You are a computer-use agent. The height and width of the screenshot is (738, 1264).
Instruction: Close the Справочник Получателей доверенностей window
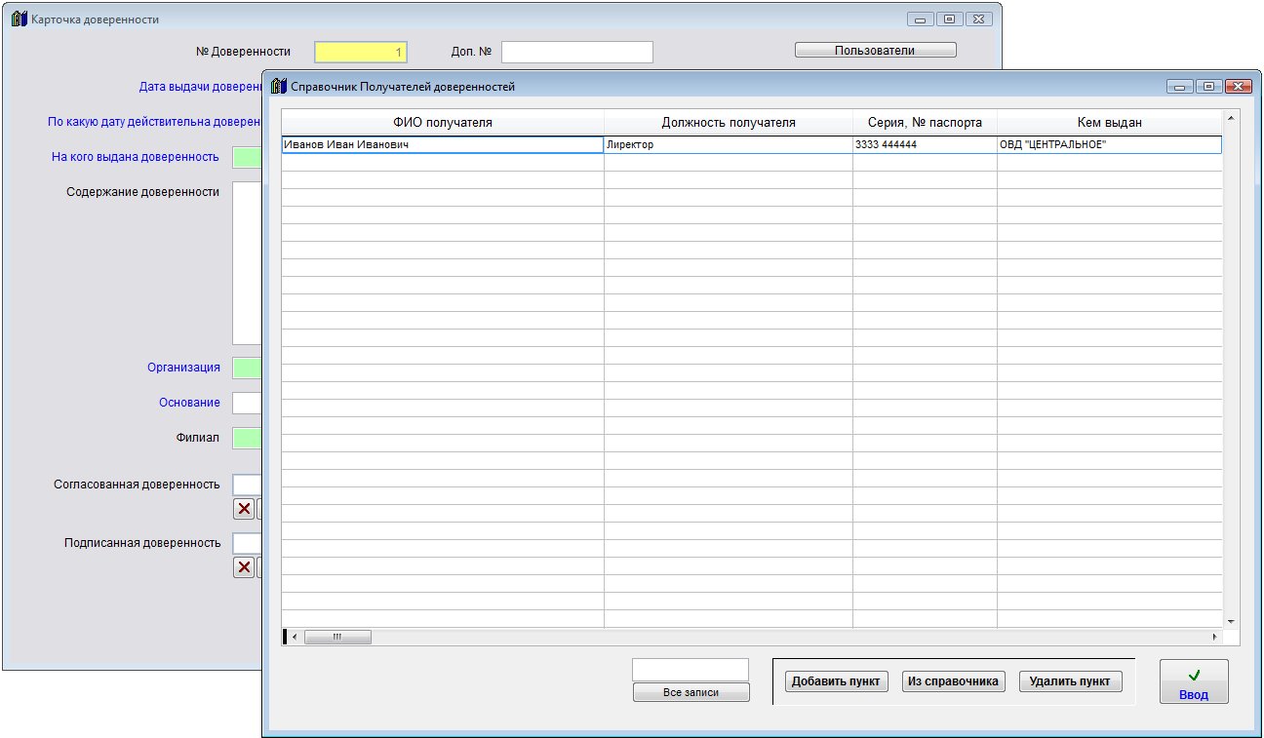tap(1239, 87)
